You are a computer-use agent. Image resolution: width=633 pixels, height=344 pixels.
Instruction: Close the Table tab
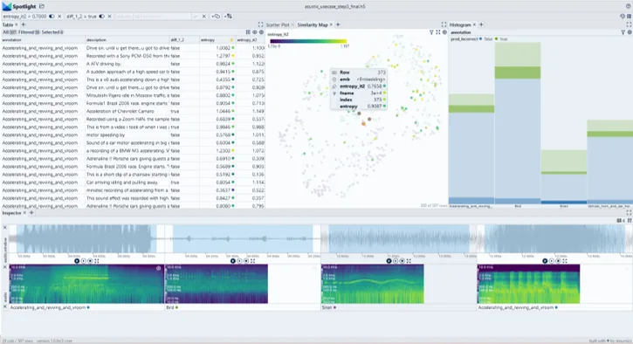[x=17, y=24]
